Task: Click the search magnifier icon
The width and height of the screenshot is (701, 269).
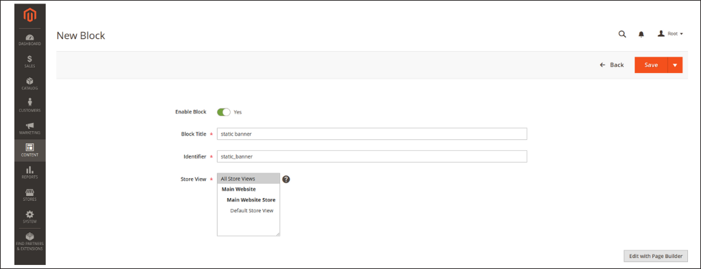Action: (622, 34)
